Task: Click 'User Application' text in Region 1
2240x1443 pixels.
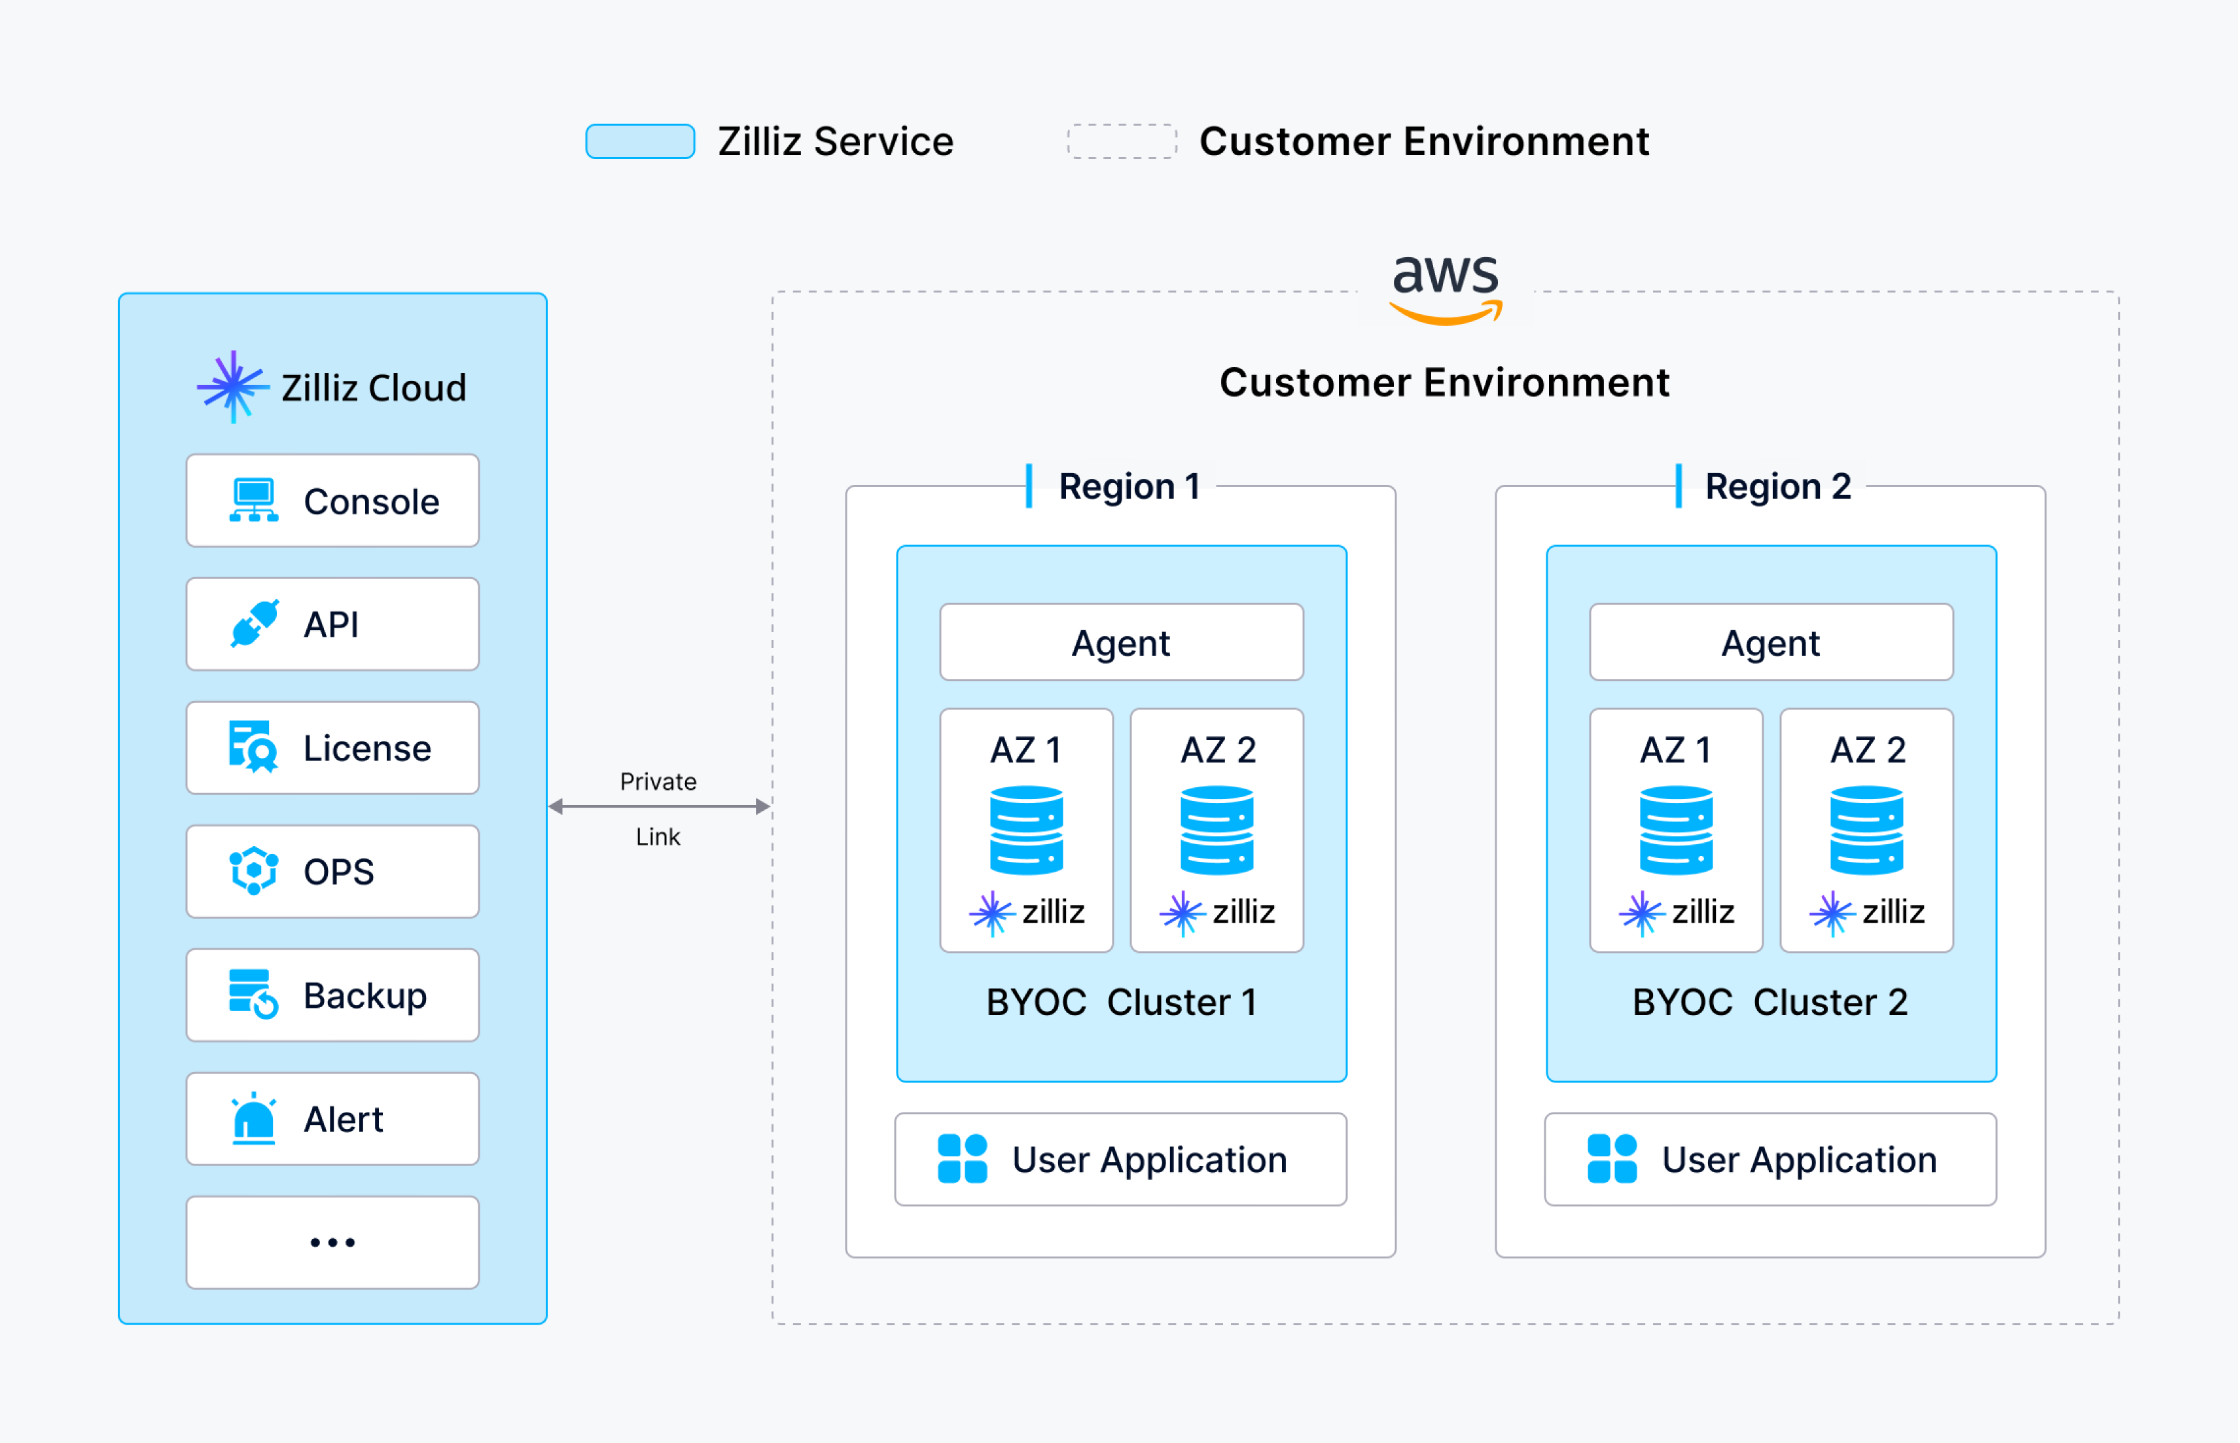Action: (1150, 1160)
